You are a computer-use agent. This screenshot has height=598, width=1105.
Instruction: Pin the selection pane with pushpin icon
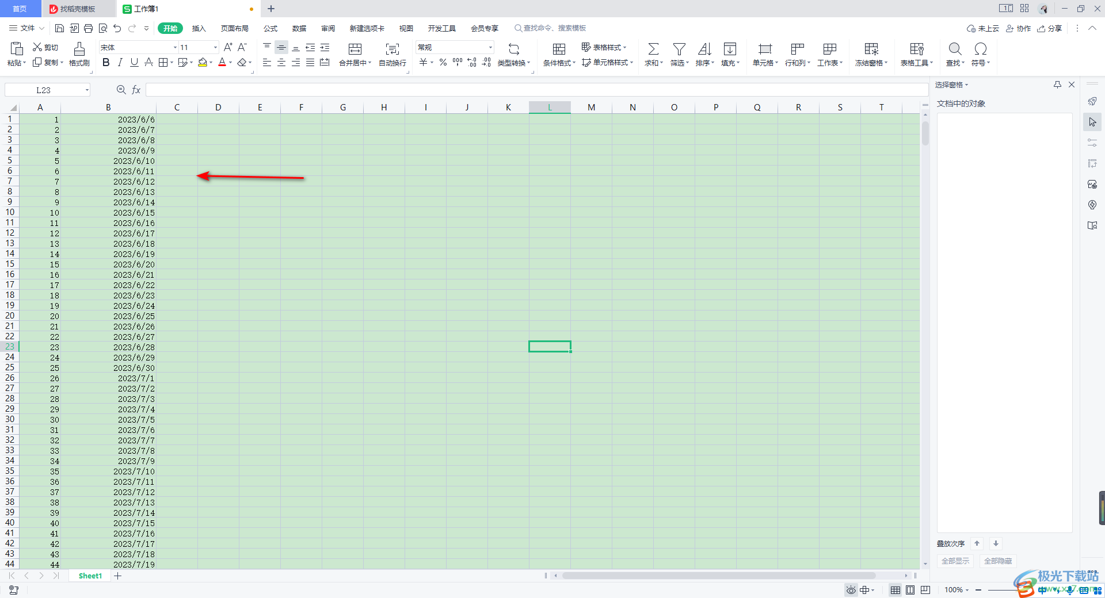(1057, 85)
